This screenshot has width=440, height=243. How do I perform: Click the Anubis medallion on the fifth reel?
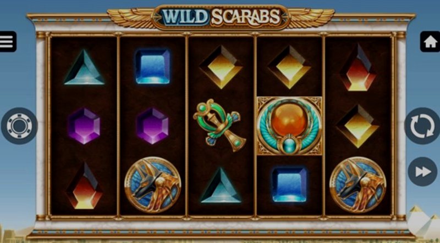[358, 185]
